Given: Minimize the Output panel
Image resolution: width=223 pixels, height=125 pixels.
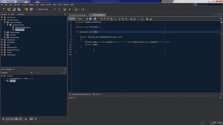Looking at the screenshot, I should pos(221,98).
